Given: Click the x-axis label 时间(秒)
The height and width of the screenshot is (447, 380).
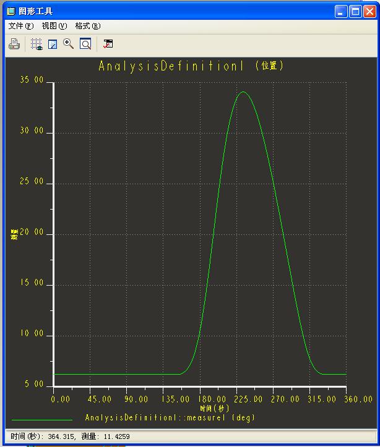Looking at the screenshot, I should point(215,408).
